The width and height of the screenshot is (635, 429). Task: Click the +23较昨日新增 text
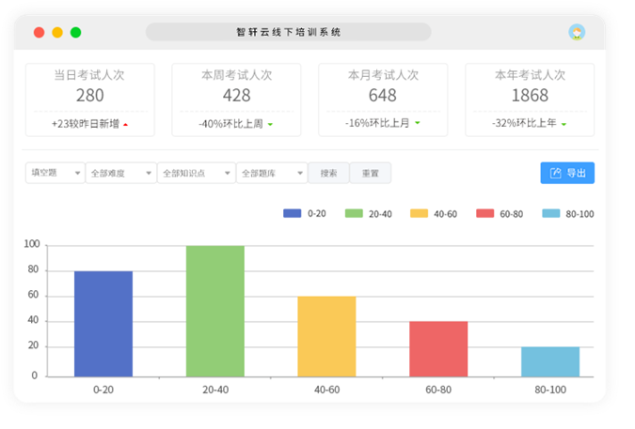pyautogui.click(x=86, y=124)
